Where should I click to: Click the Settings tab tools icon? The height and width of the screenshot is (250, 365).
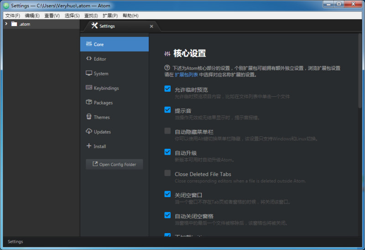pyautogui.click(x=94, y=26)
